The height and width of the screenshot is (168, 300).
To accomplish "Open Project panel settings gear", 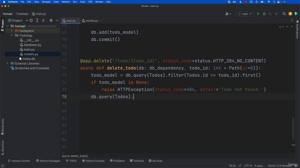I will [x=51, y=21].
